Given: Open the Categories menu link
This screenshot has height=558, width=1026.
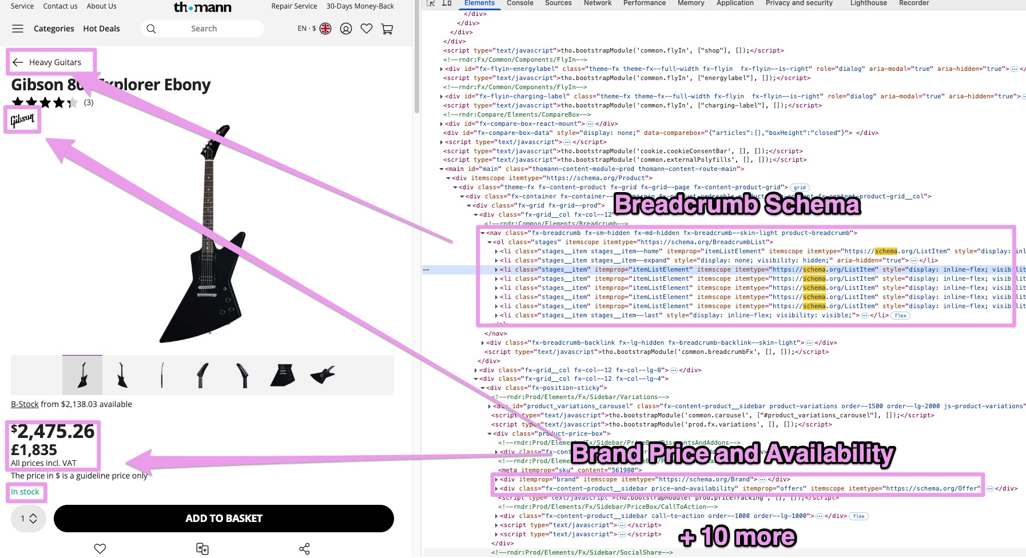Looking at the screenshot, I should [x=54, y=29].
